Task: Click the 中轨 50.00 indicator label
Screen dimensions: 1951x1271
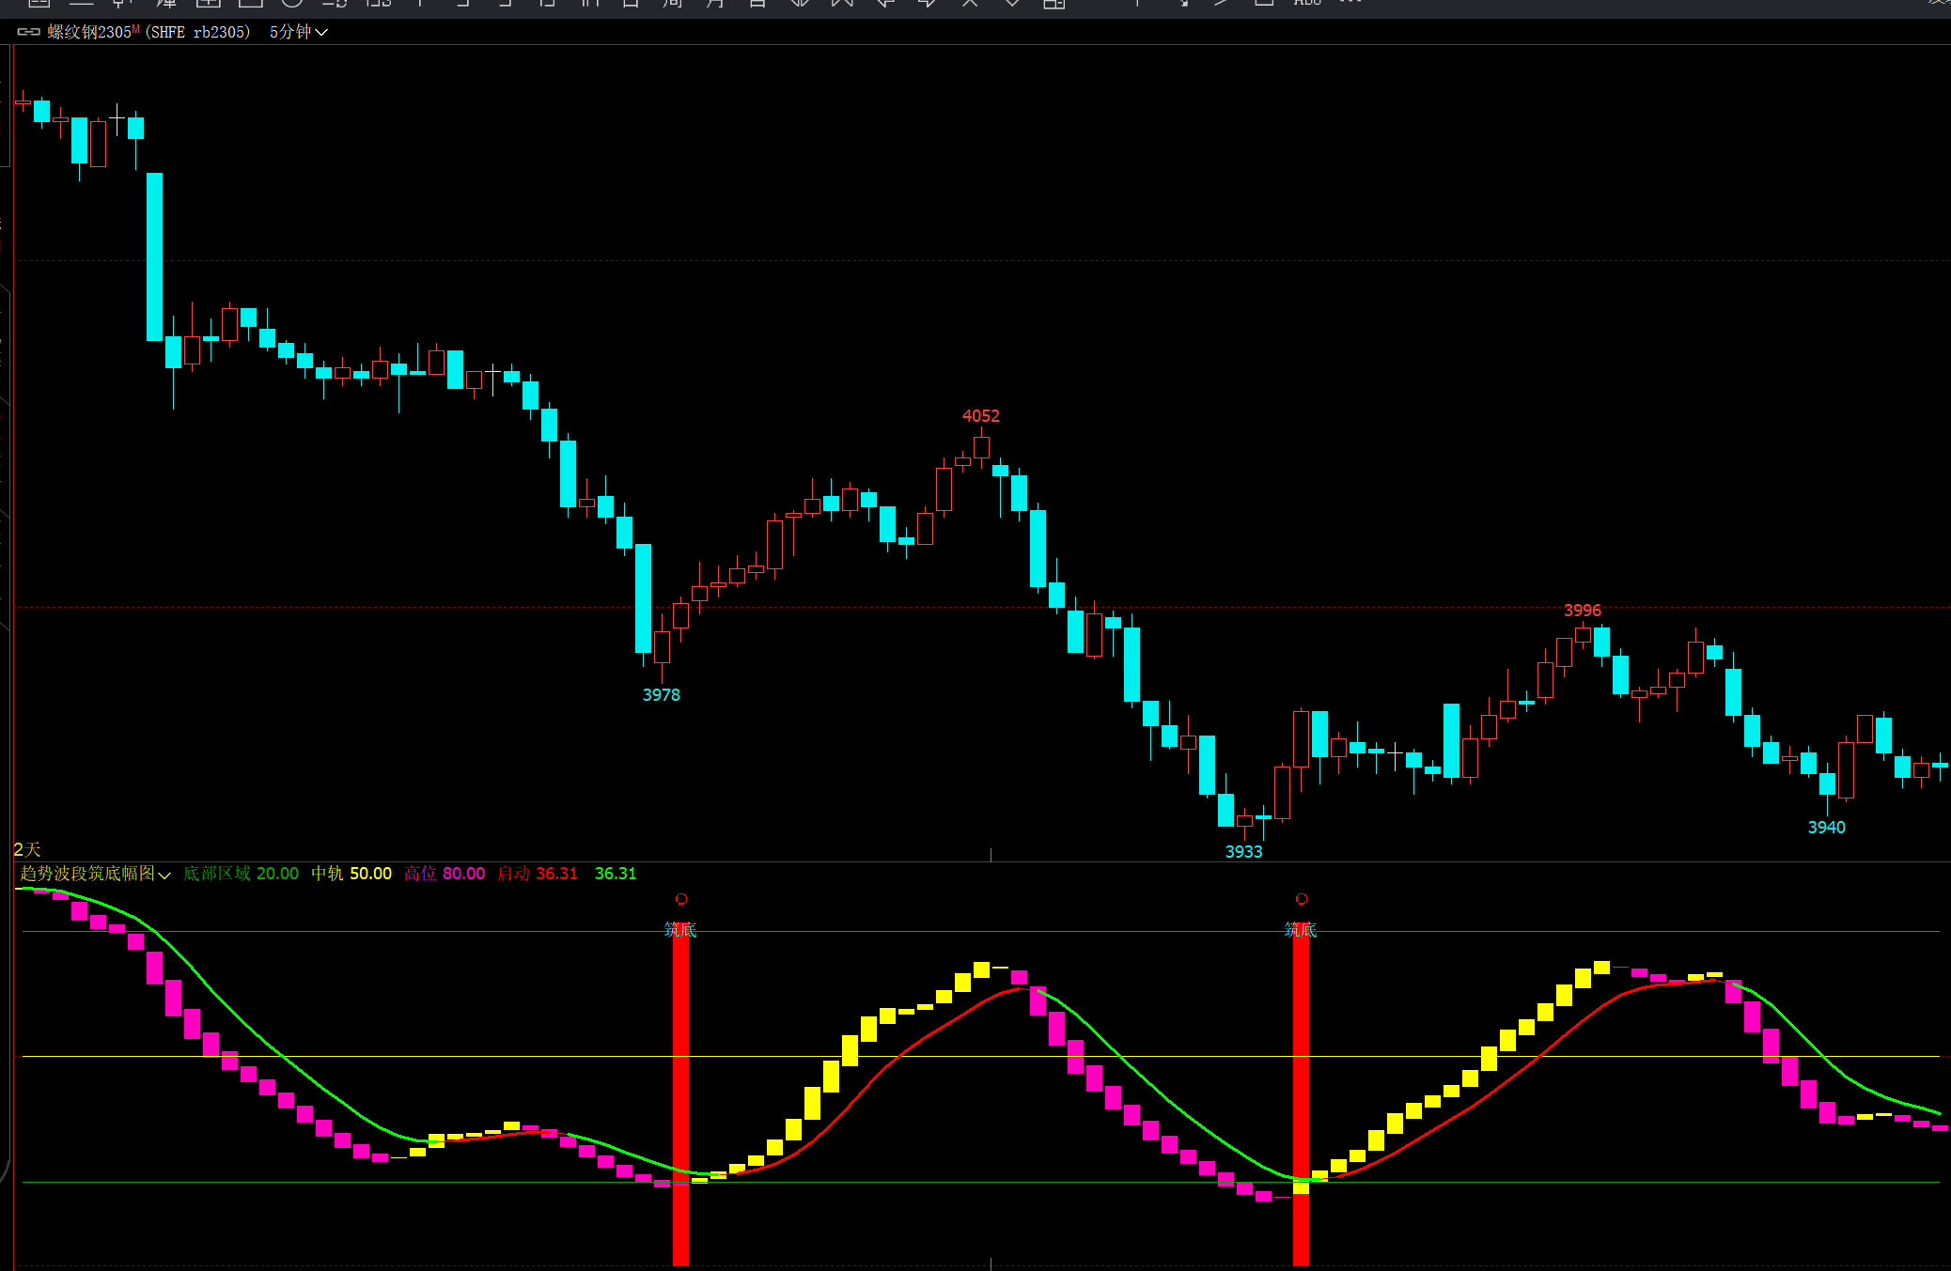Action: [x=351, y=874]
